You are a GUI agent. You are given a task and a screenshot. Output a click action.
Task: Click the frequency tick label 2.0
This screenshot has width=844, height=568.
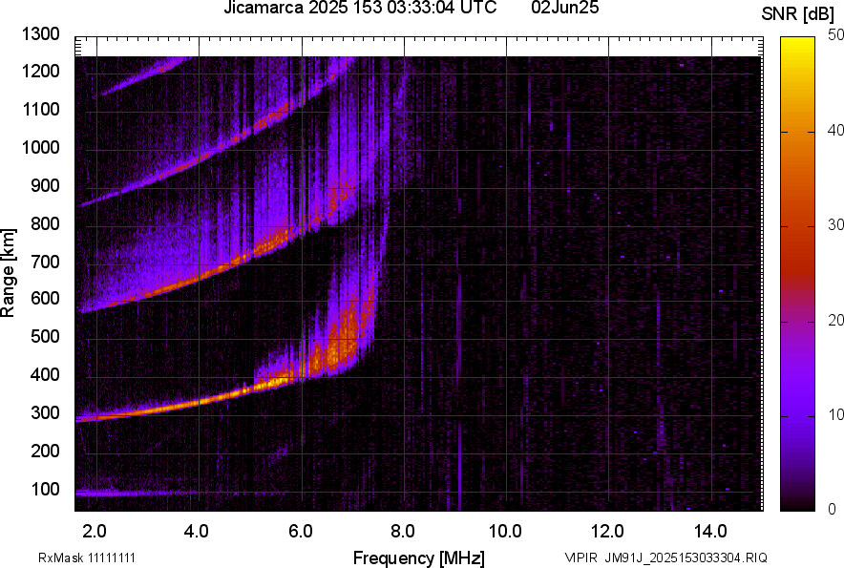coord(95,532)
